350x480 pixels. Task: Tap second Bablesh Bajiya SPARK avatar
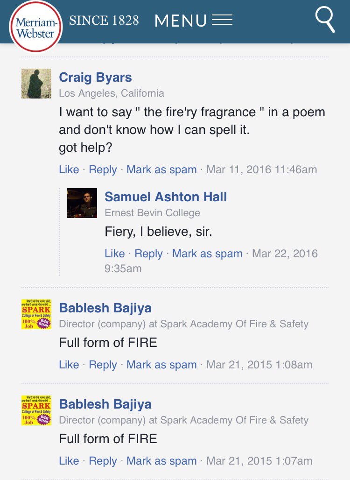point(36,410)
